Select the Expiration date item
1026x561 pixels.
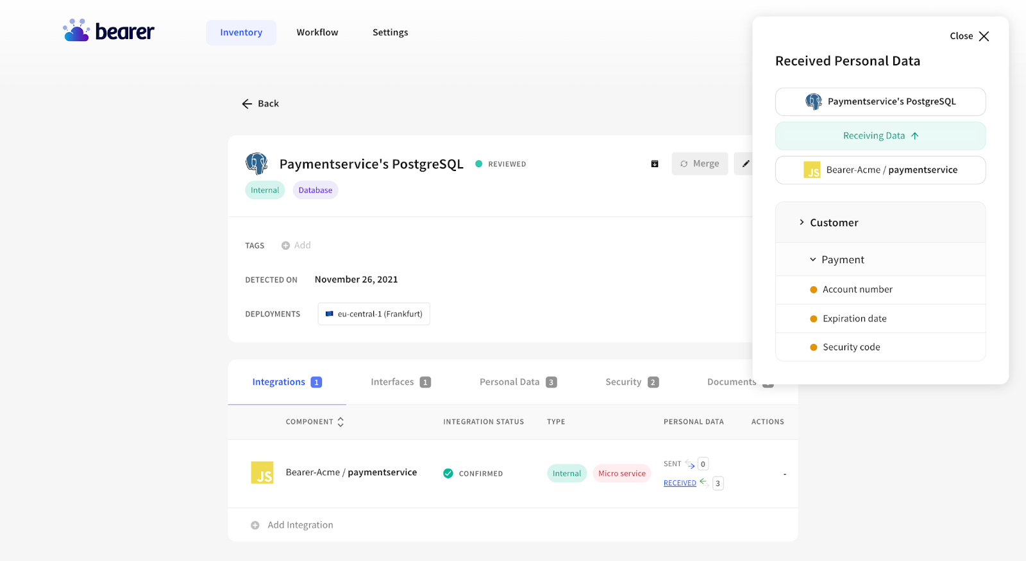point(880,319)
